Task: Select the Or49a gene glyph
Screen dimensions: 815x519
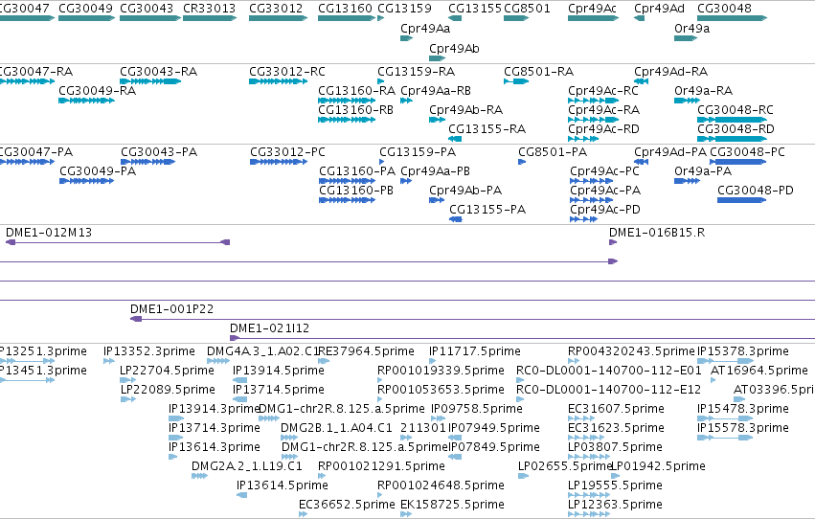Action: [x=686, y=38]
